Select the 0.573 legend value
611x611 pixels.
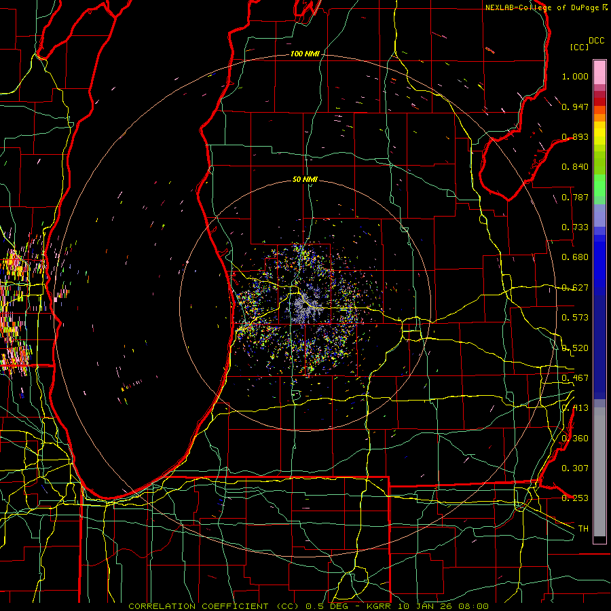click(x=575, y=318)
